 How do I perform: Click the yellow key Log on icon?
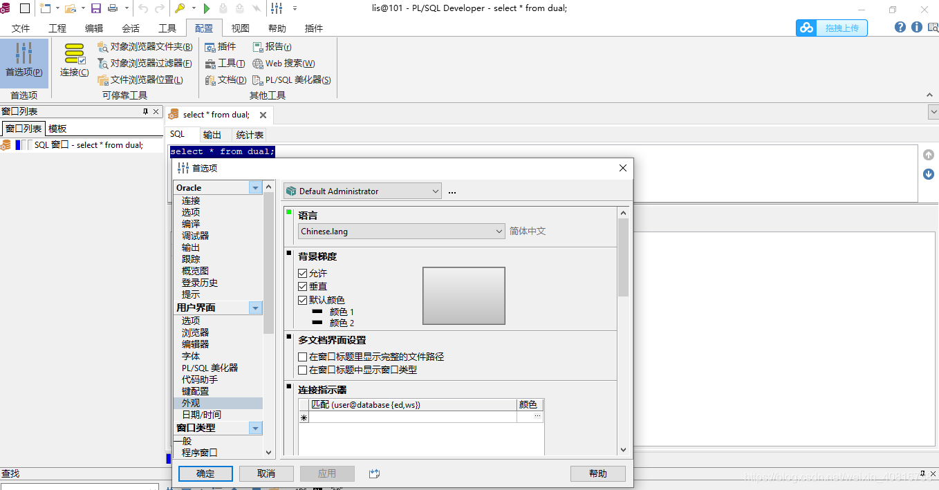[x=180, y=8]
